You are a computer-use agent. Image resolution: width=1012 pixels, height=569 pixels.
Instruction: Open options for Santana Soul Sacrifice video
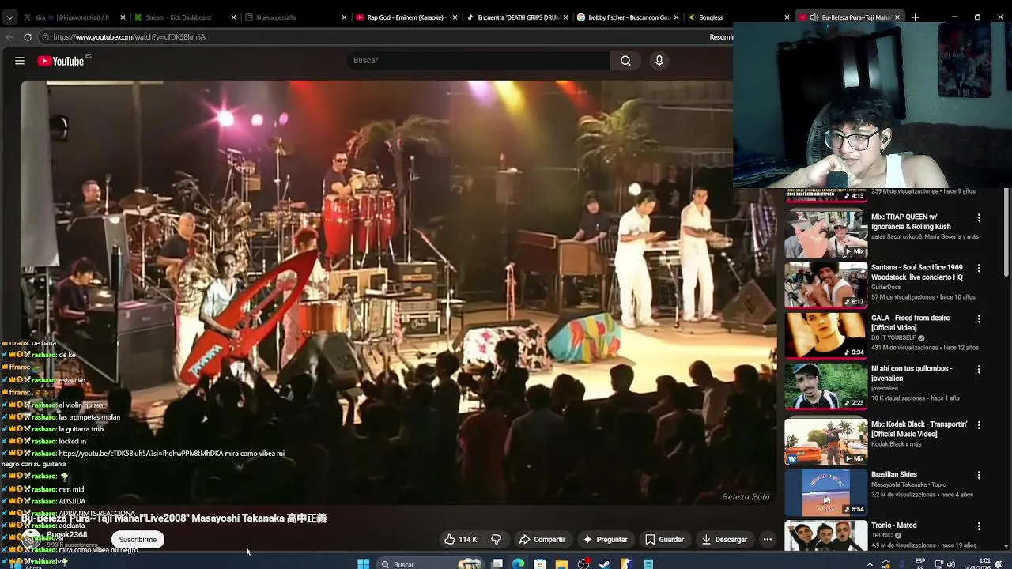tap(979, 268)
